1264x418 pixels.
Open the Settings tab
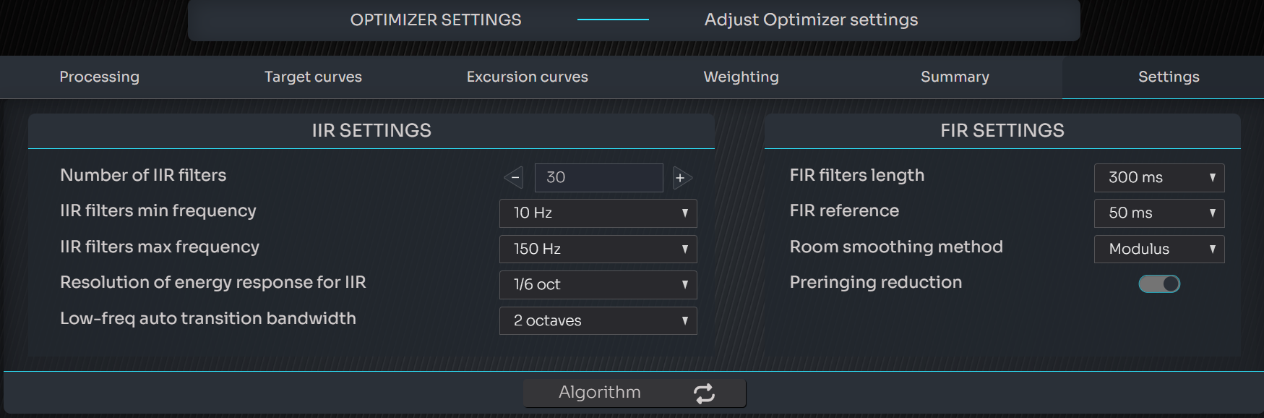(x=1169, y=77)
